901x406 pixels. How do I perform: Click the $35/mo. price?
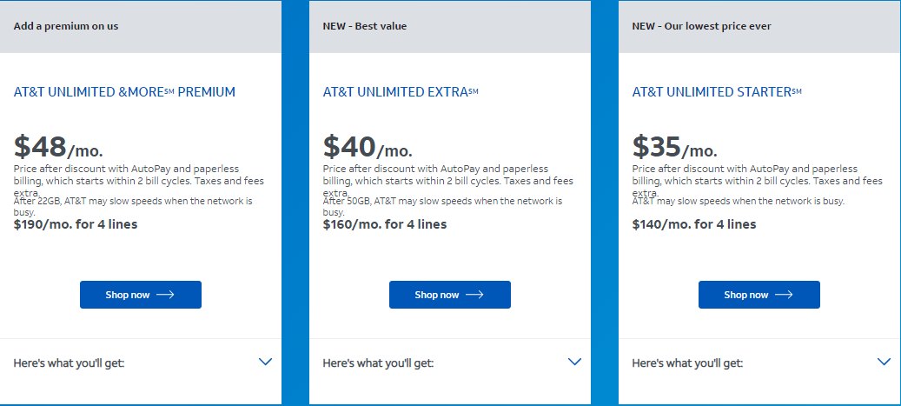click(x=674, y=147)
